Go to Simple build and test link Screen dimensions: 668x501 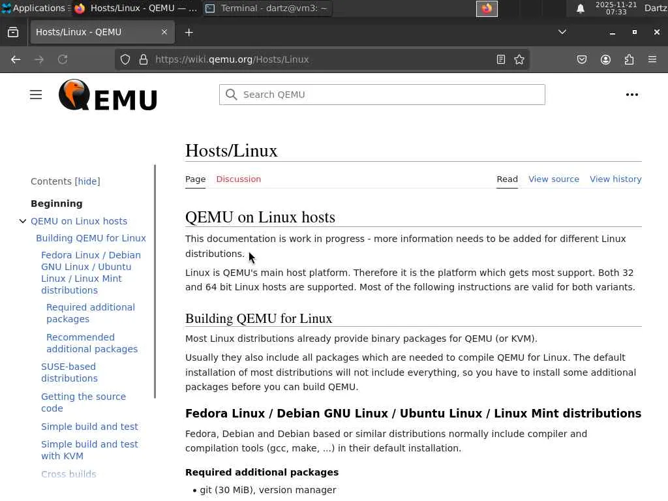[x=89, y=427]
